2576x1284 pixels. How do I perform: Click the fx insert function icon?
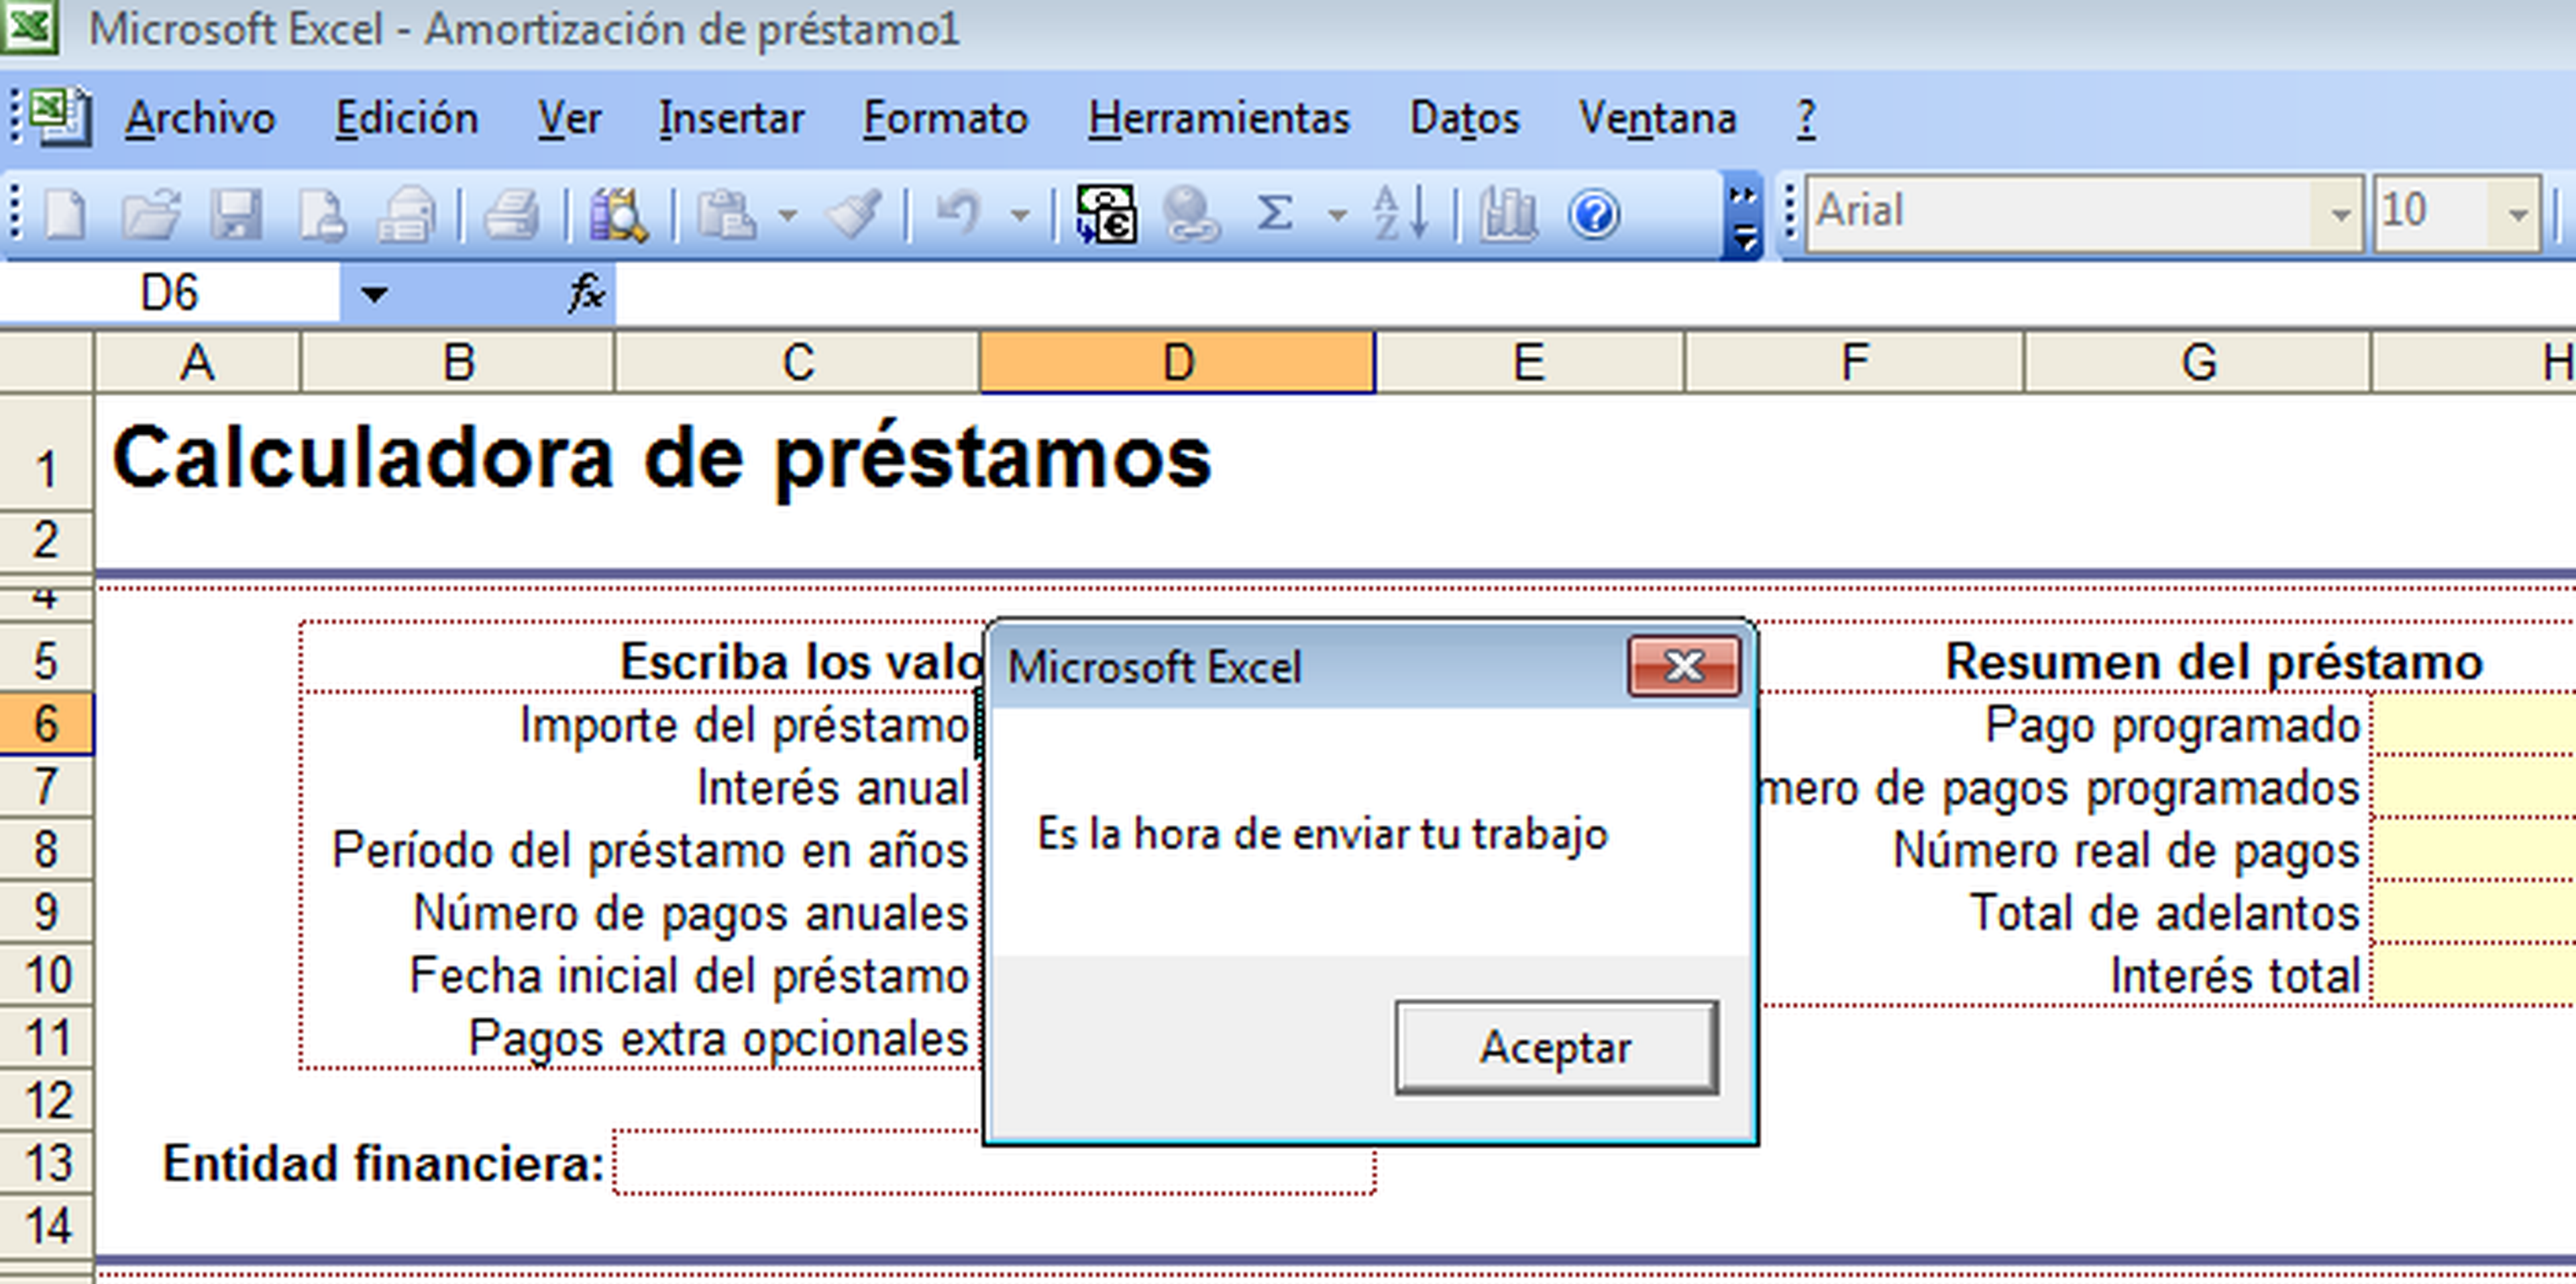586,294
